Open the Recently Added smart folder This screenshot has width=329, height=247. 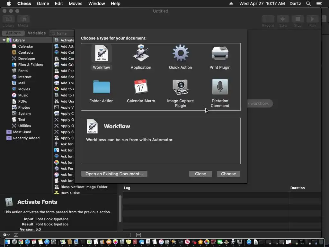point(26,138)
